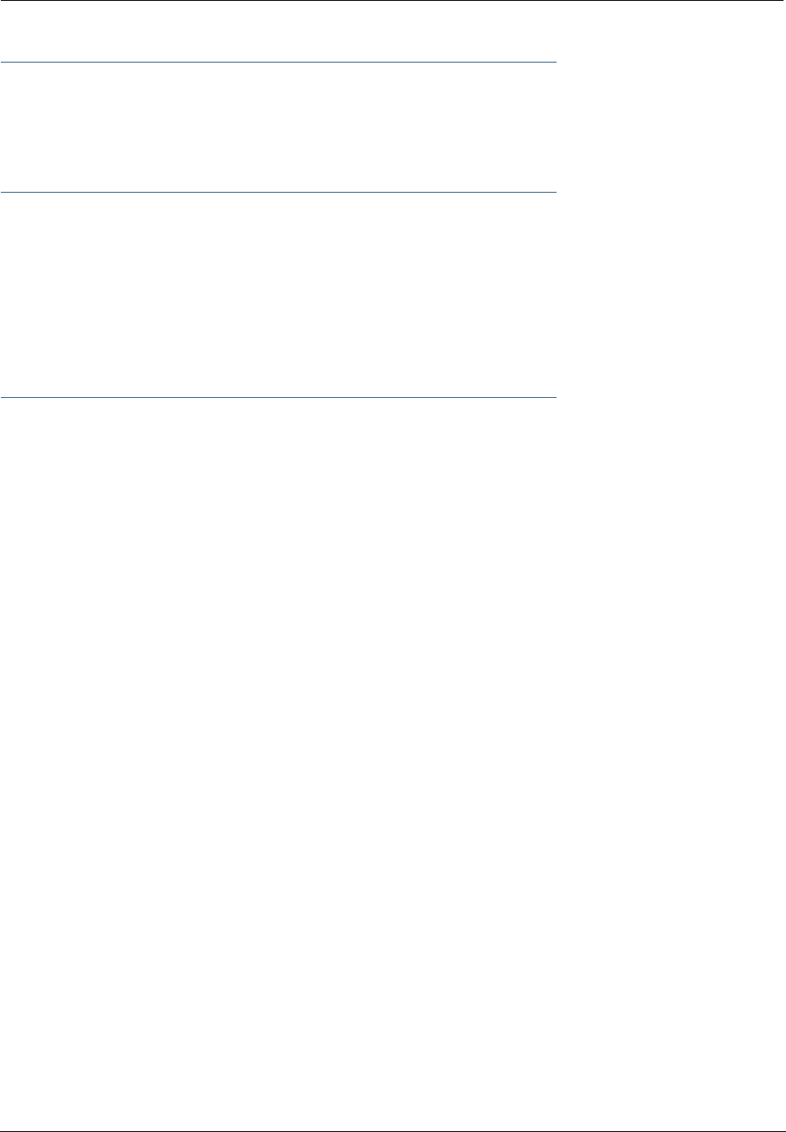The image size is (786, 1132).
Task: Click the topmost blue horizontal divider line
Action: point(278,62)
